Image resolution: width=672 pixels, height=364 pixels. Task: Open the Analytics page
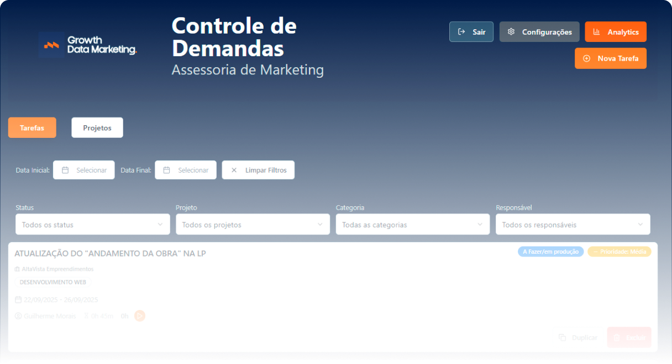616,32
